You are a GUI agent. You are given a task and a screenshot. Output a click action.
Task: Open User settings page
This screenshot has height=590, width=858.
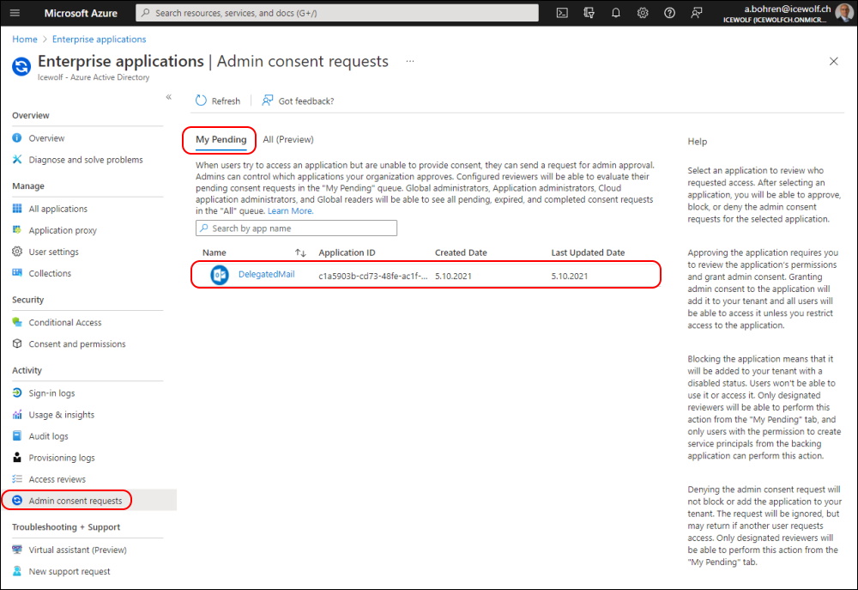point(53,252)
